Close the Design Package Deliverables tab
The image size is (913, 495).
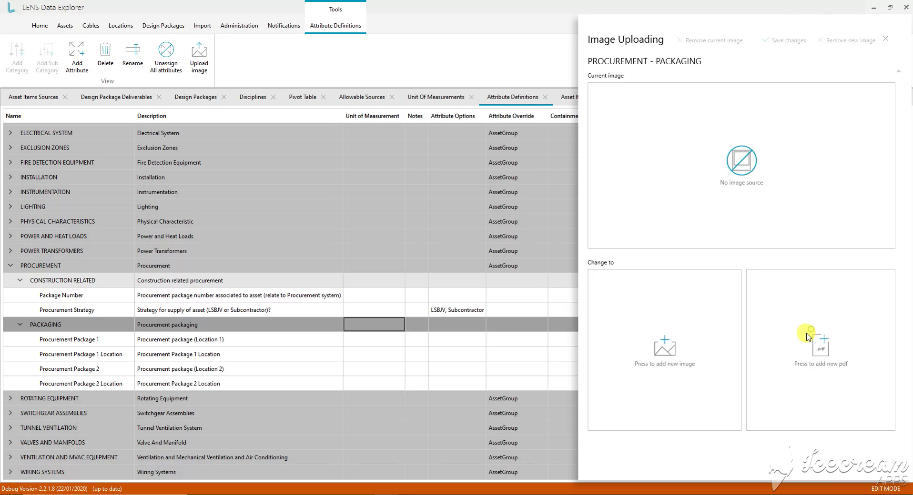tap(159, 97)
